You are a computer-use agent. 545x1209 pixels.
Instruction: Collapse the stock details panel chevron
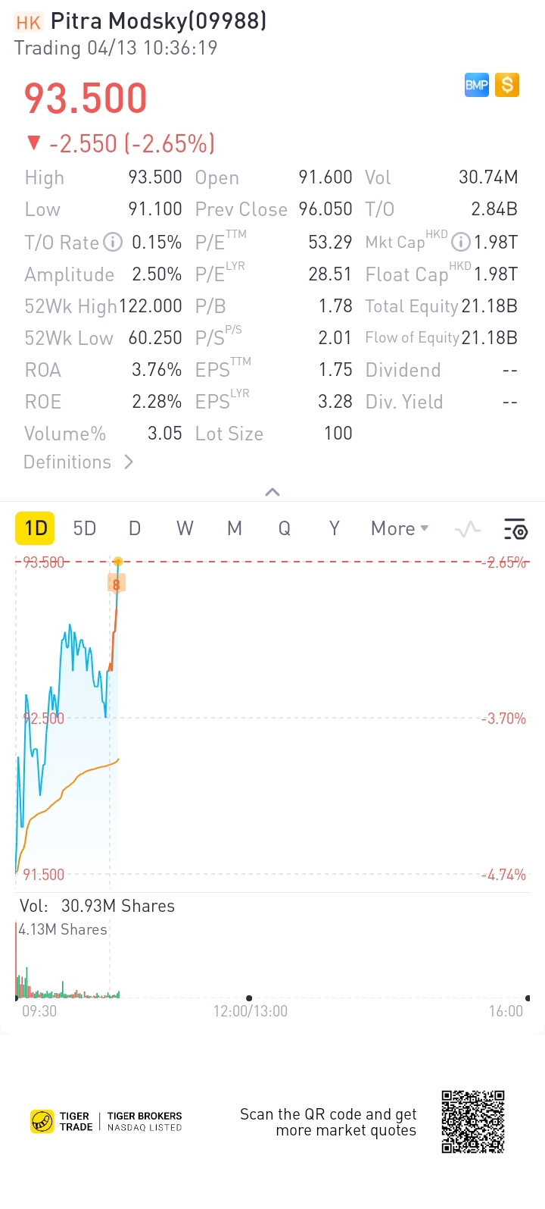[x=272, y=492]
